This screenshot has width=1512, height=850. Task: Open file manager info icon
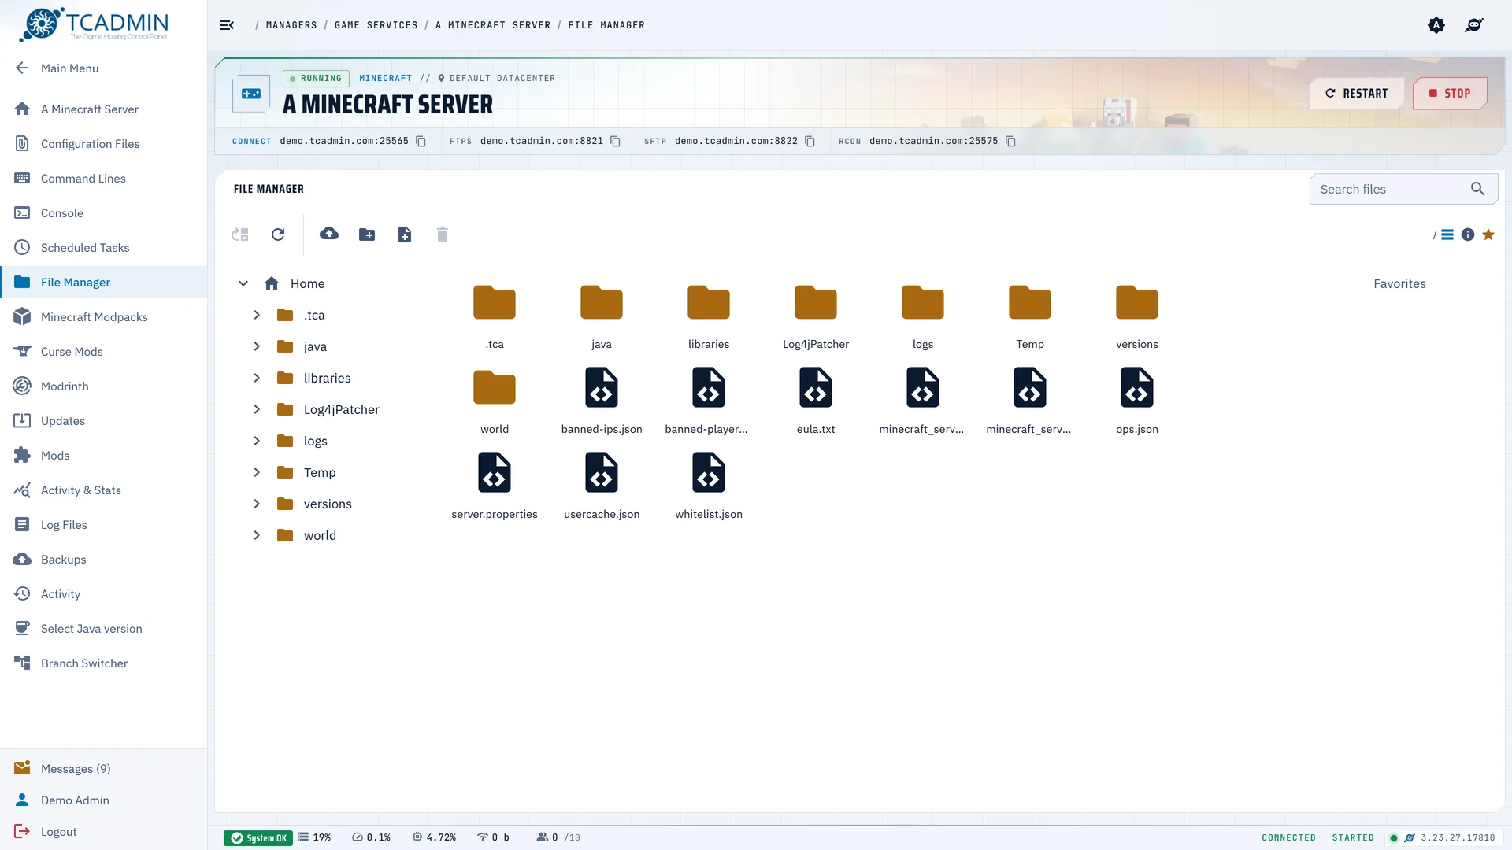click(1468, 235)
